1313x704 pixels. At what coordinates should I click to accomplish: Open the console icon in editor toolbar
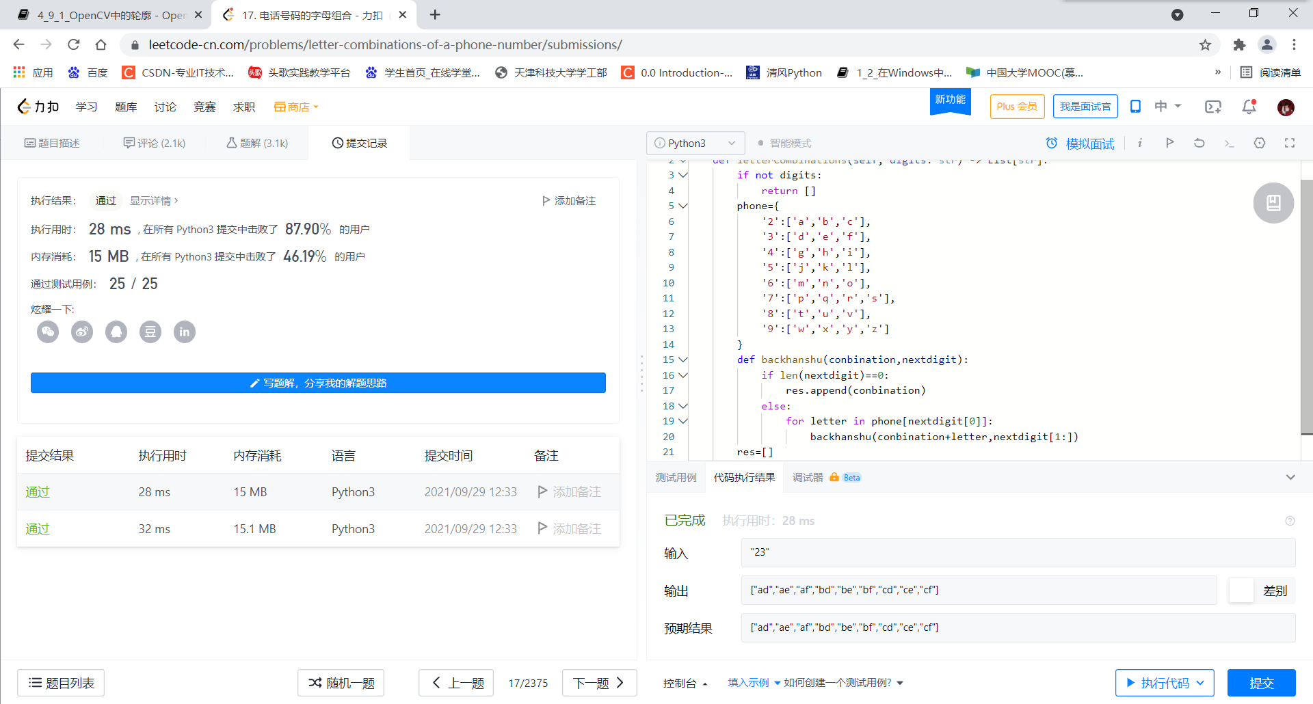[1230, 143]
